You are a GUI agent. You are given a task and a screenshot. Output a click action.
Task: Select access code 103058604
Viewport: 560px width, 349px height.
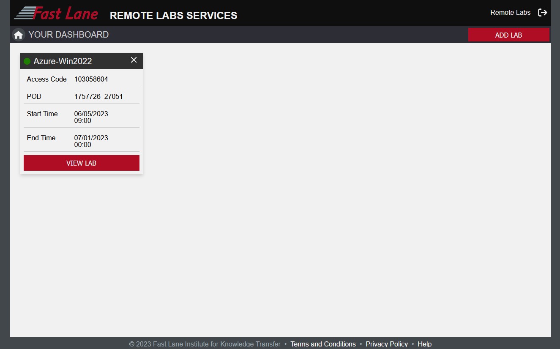91,79
